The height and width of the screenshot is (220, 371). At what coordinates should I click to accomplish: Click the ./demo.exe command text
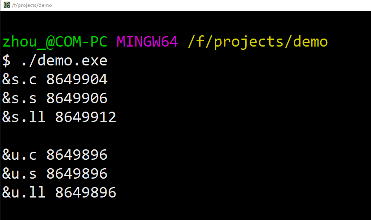(x=64, y=61)
